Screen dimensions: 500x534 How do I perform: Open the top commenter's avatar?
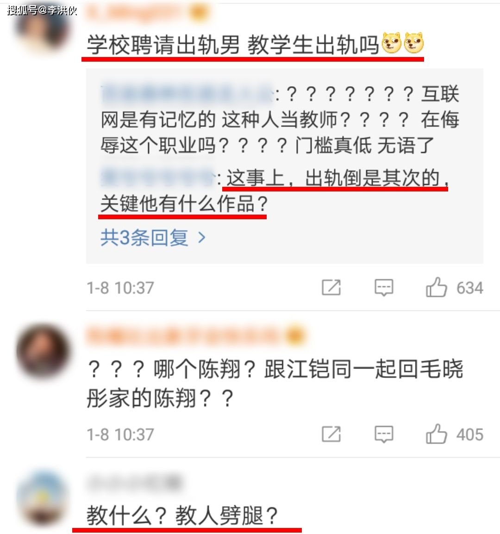coord(43,29)
